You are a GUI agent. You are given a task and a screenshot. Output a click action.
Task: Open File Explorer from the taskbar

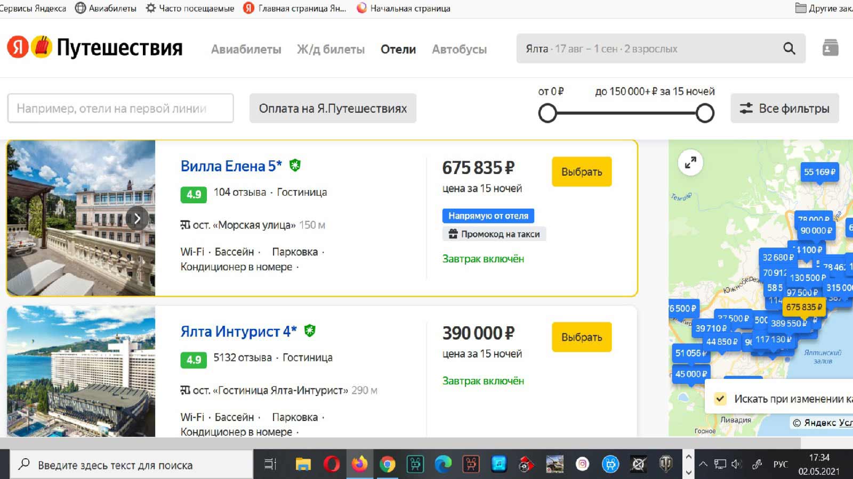(303, 465)
